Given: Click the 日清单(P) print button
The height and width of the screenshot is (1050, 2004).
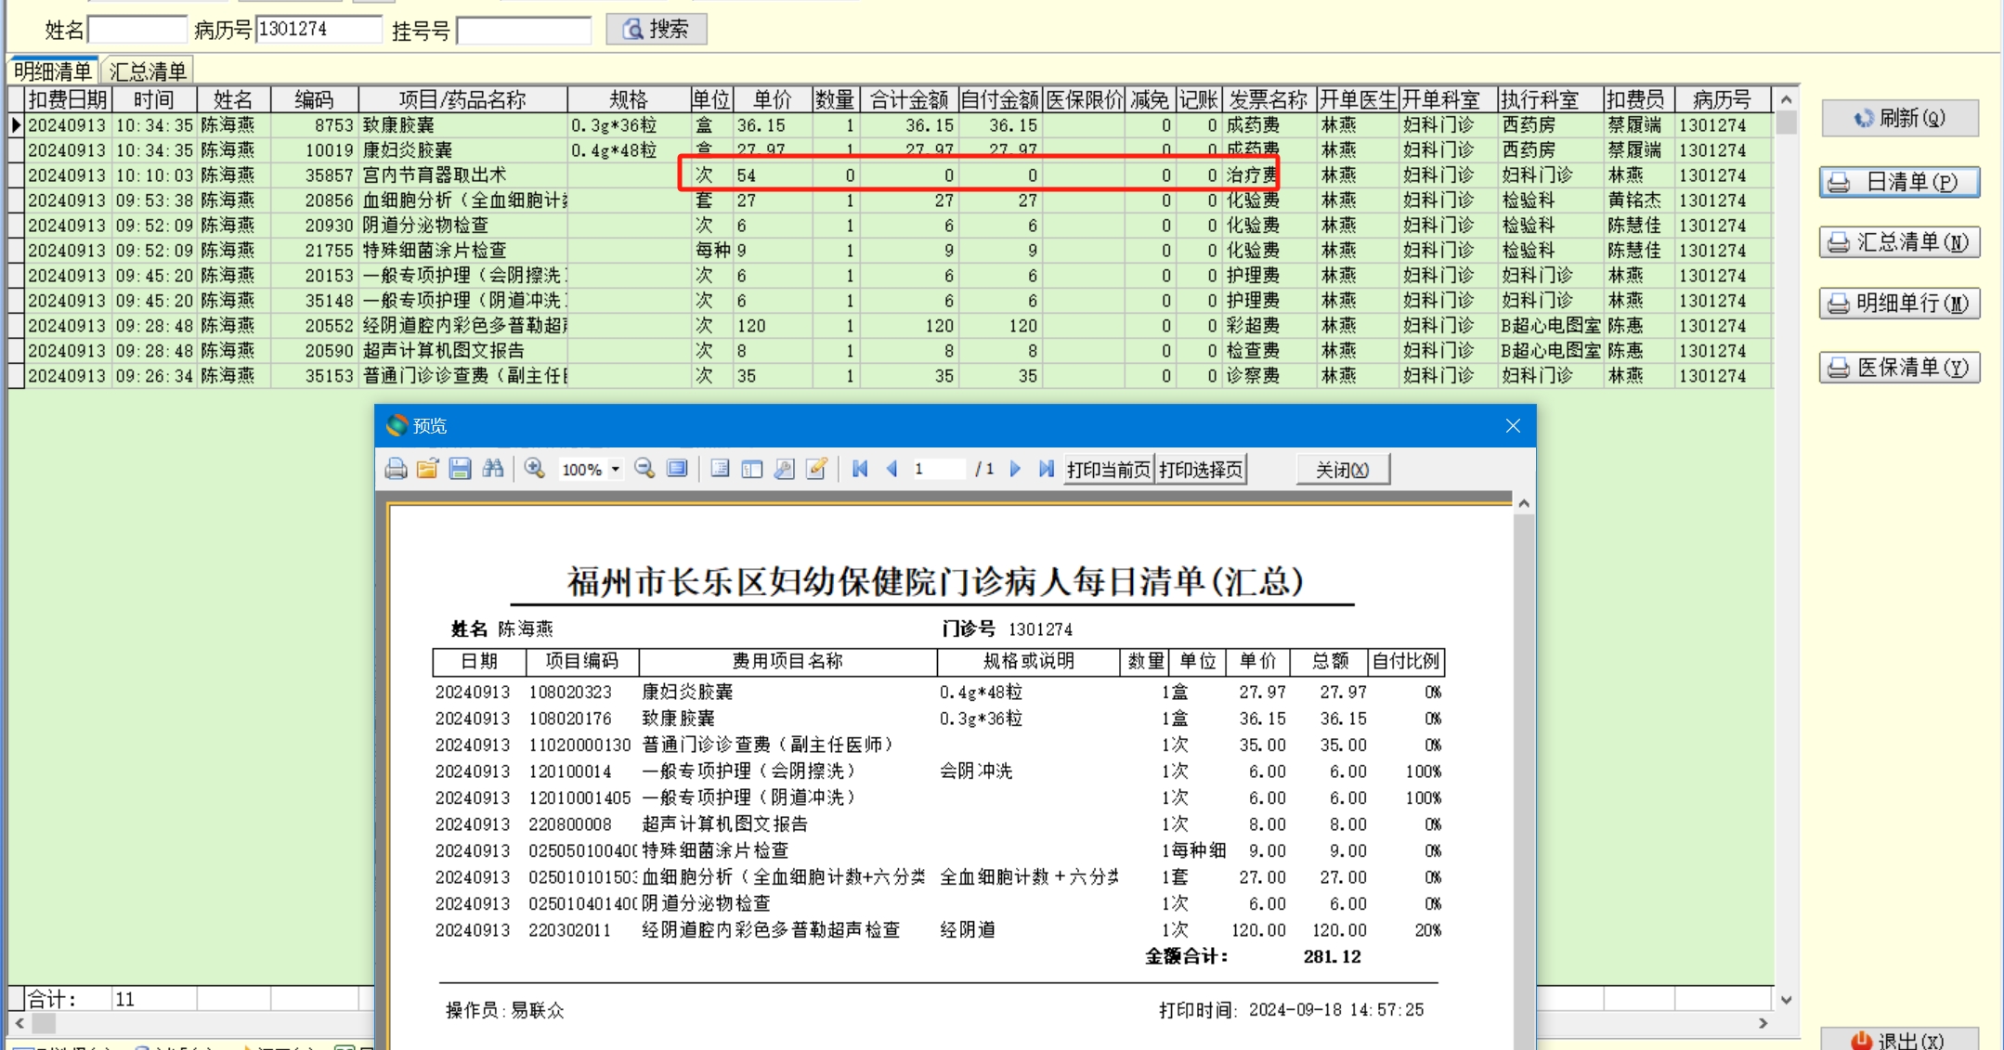Looking at the screenshot, I should tap(1899, 182).
